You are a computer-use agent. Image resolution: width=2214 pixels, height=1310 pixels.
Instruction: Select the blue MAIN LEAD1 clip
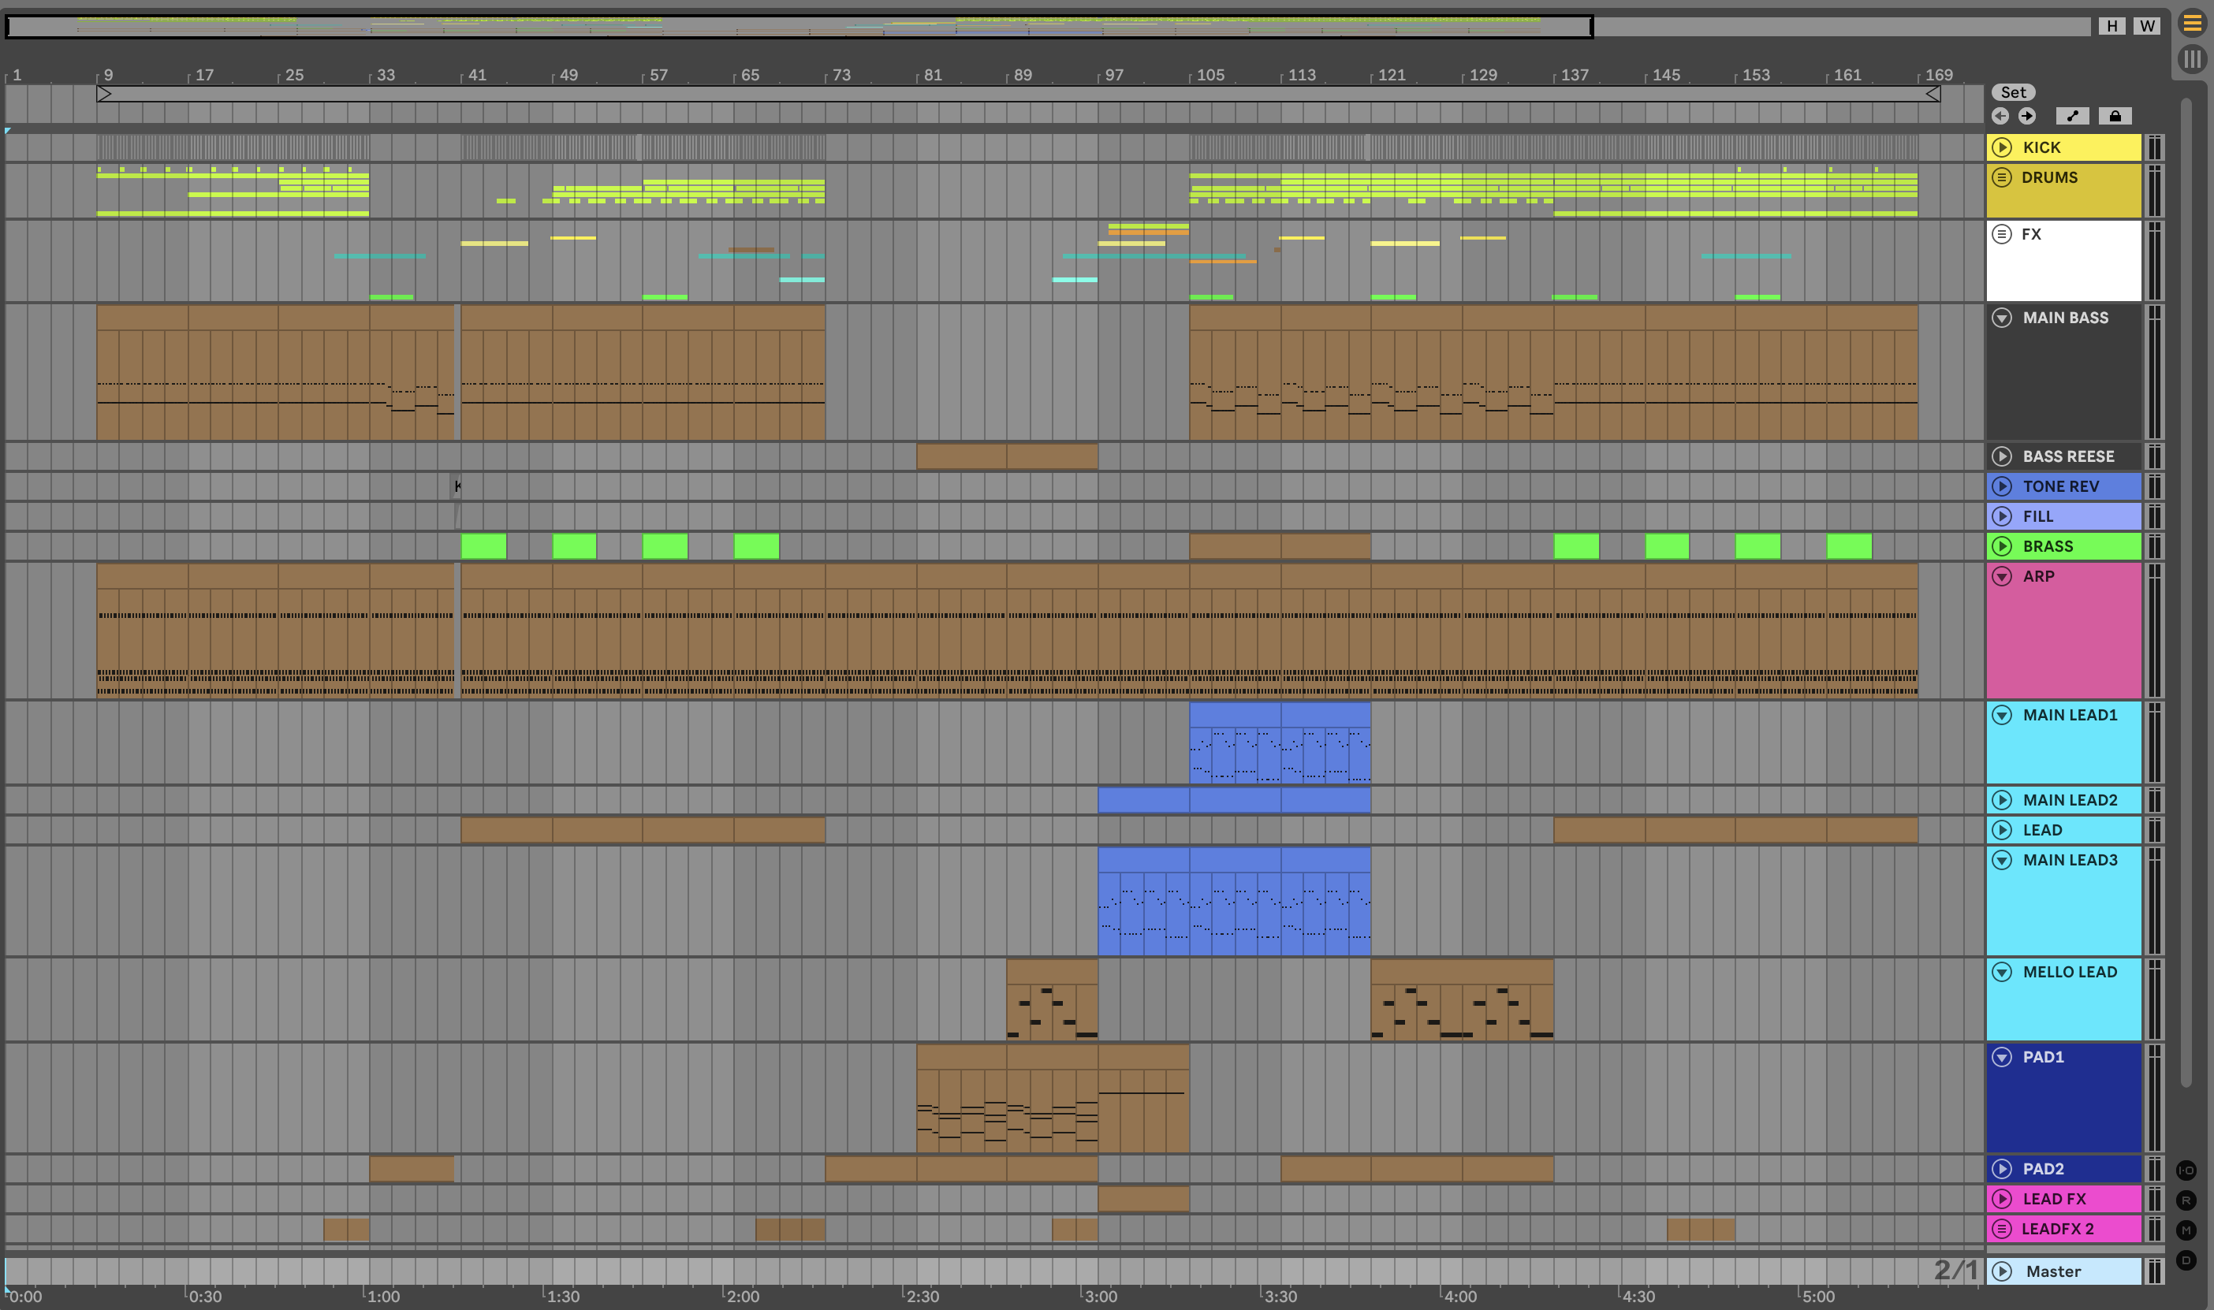click(1280, 742)
